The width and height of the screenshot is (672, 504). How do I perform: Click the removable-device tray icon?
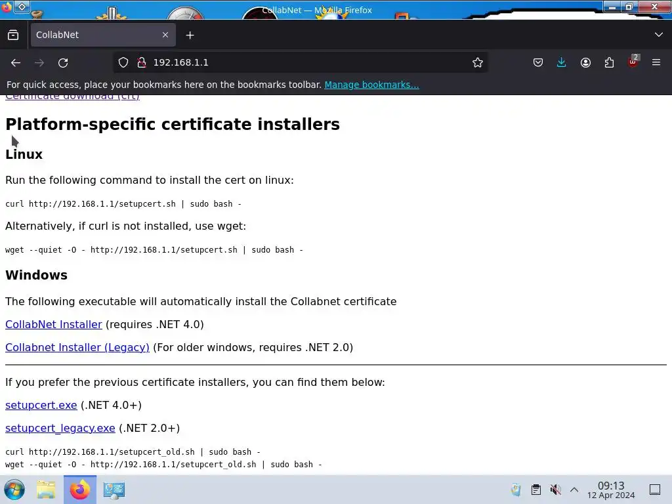tap(516, 490)
